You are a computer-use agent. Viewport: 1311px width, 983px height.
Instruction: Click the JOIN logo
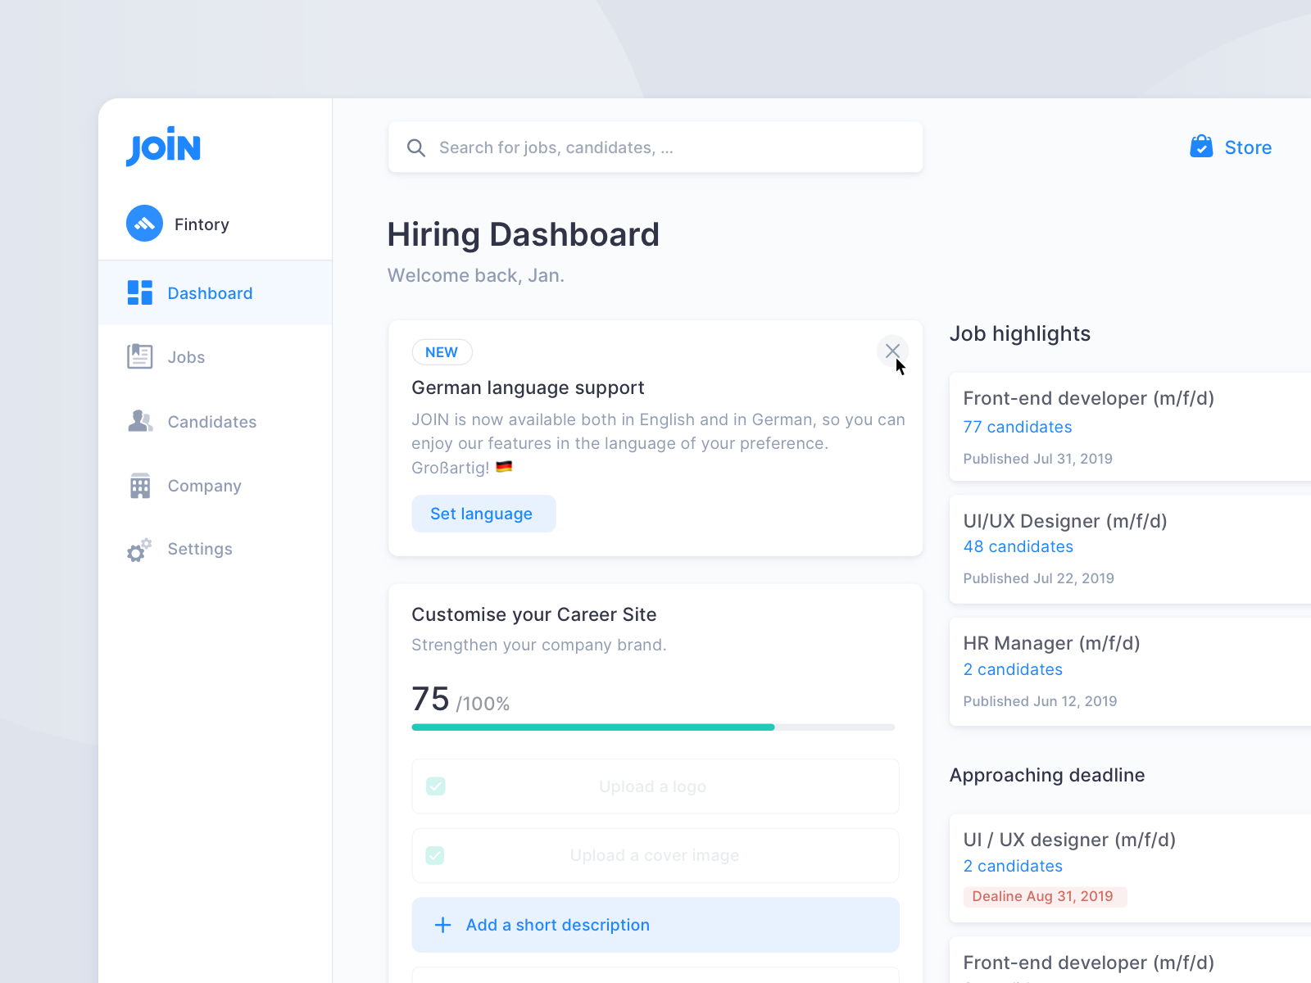(x=163, y=146)
